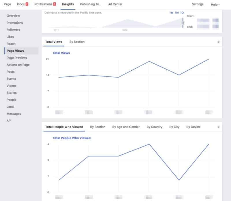Open Messages insights

pyautogui.click(x=14, y=114)
